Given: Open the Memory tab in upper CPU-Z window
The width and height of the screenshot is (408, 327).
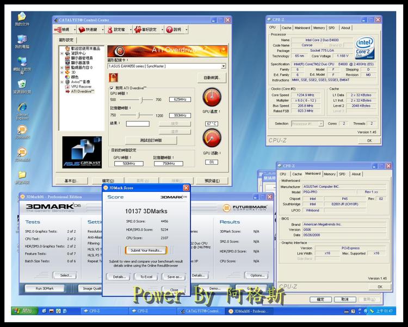Looking at the screenshot, I should tap(319, 28).
